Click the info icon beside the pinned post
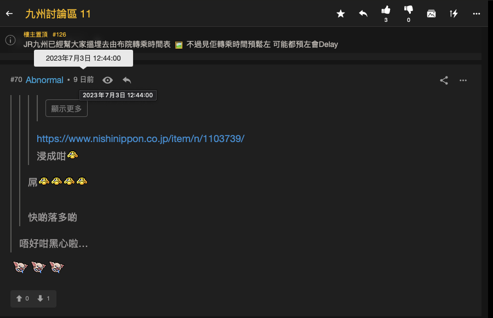The image size is (493, 318). [x=10, y=40]
